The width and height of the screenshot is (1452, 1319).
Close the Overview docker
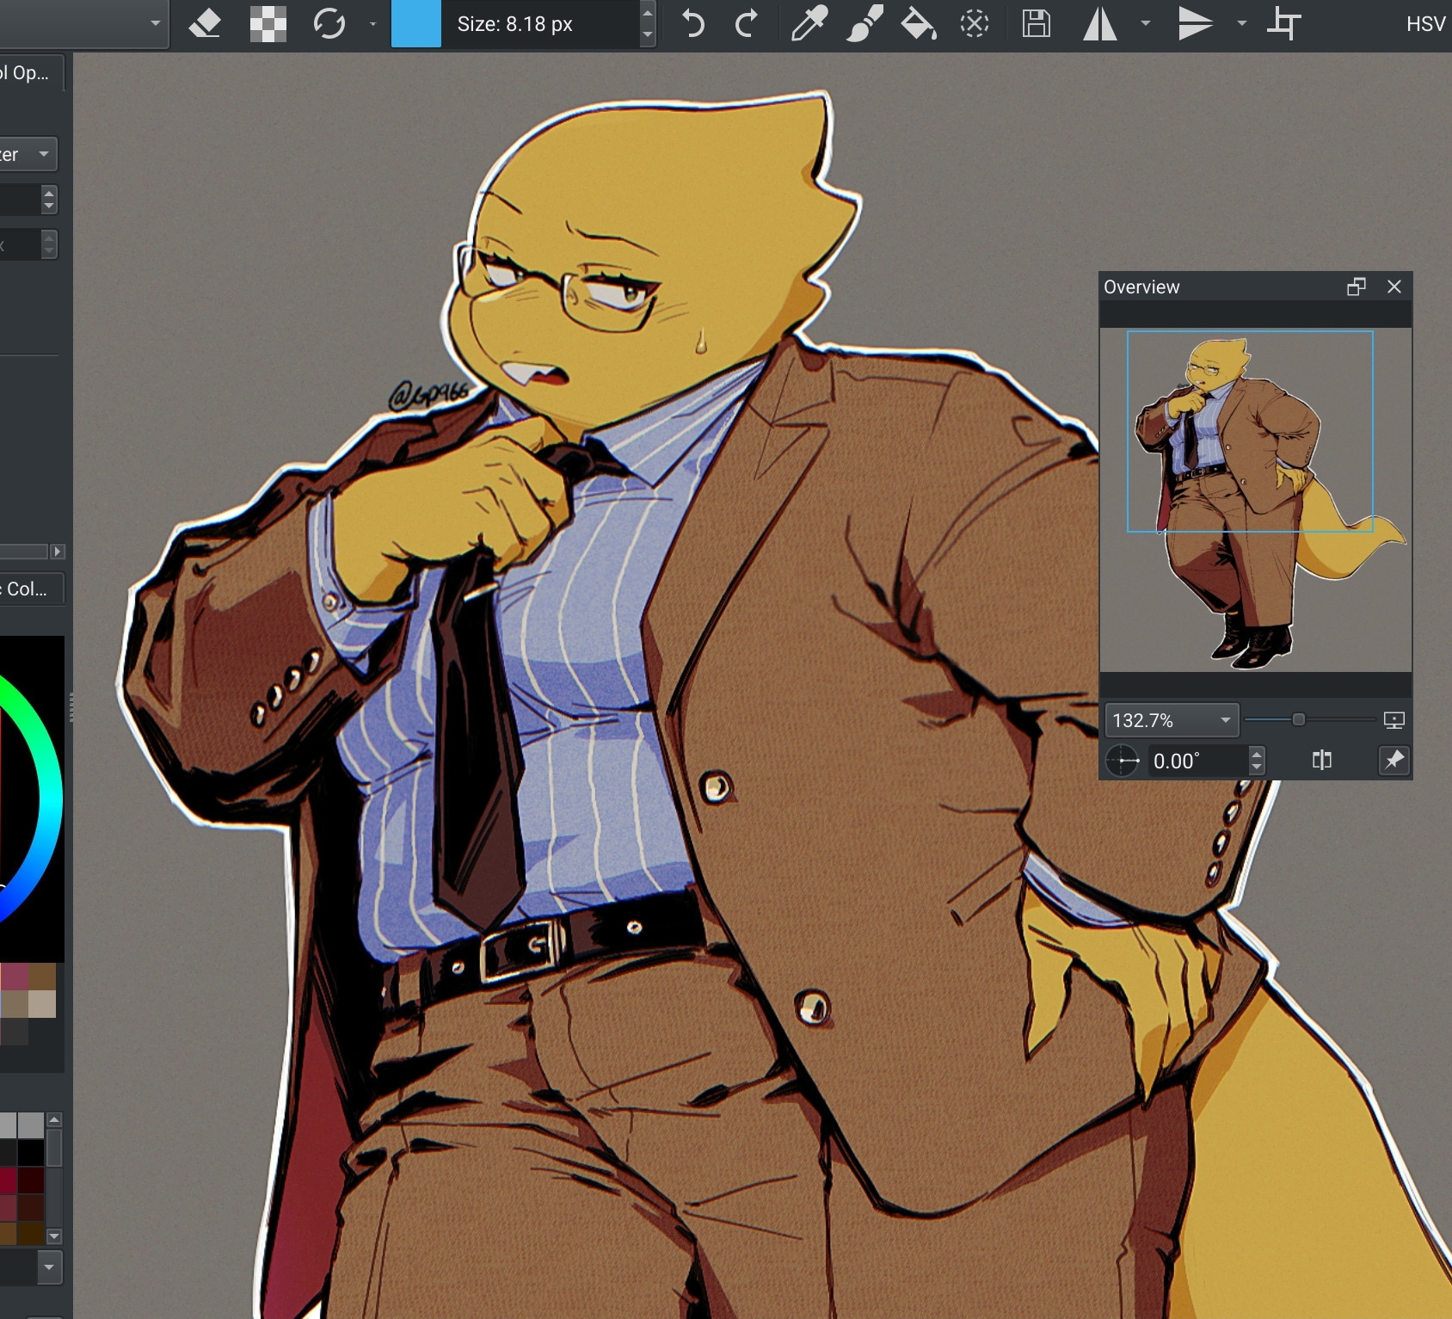point(1394,287)
